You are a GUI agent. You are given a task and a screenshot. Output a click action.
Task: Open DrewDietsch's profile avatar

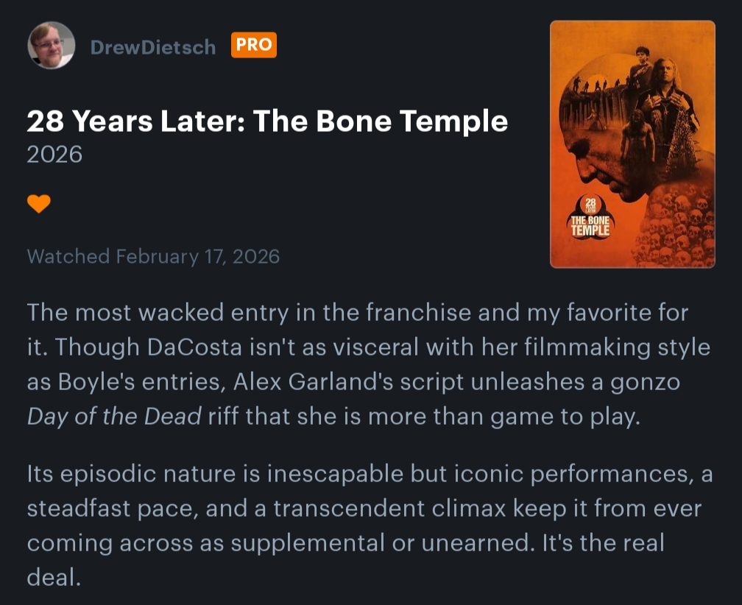pos(52,46)
